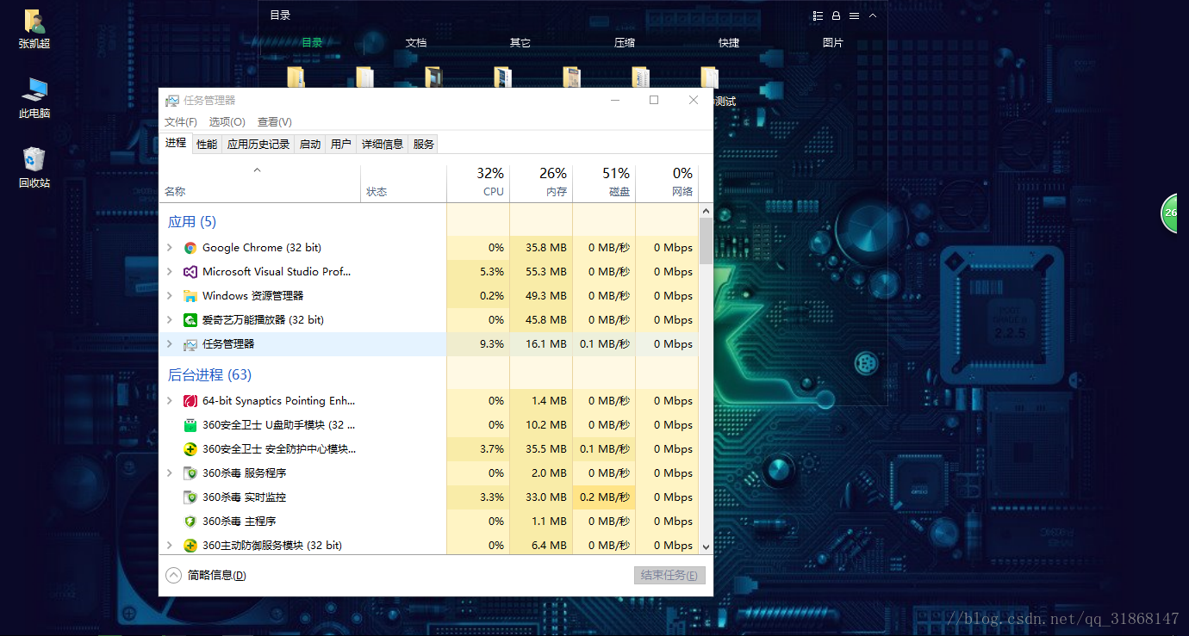Switch to the 启动 tab

[x=310, y=145]
